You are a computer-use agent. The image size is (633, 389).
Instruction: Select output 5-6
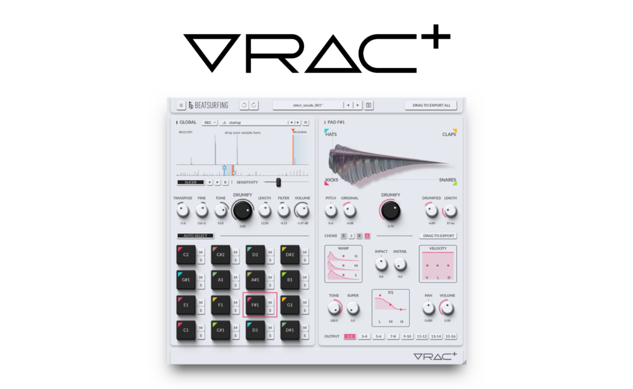(378, 337)
